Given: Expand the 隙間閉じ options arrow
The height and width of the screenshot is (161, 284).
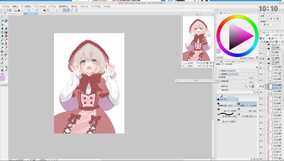Looking at the screenshot, I should coord(255,74).
